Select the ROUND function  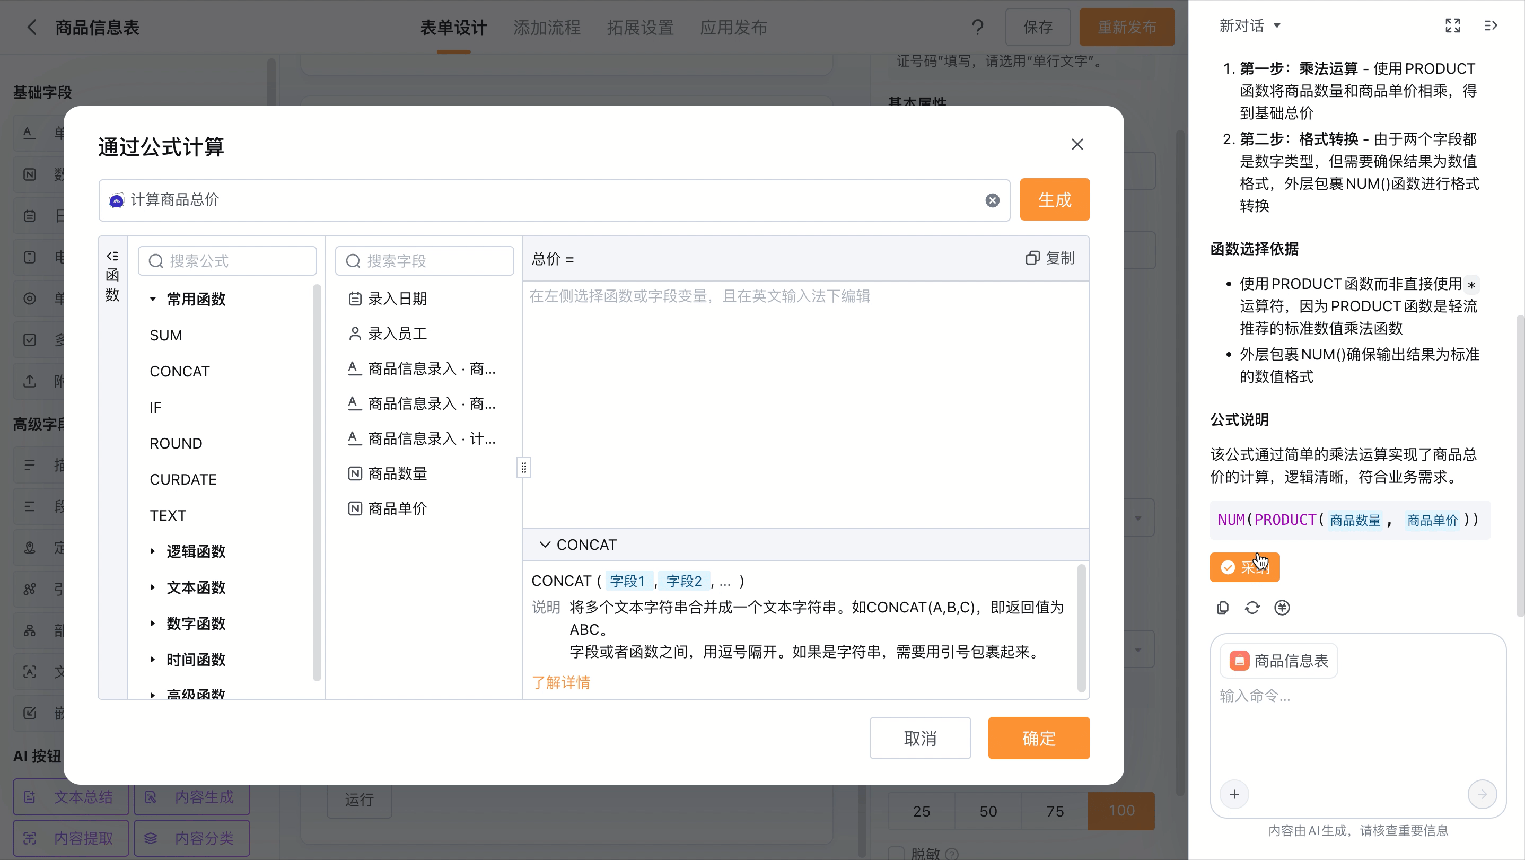tap(176, 443)
